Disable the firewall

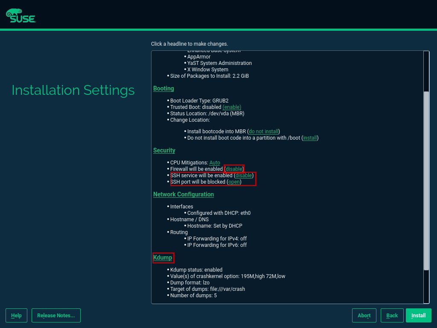(x=234, y=169)
